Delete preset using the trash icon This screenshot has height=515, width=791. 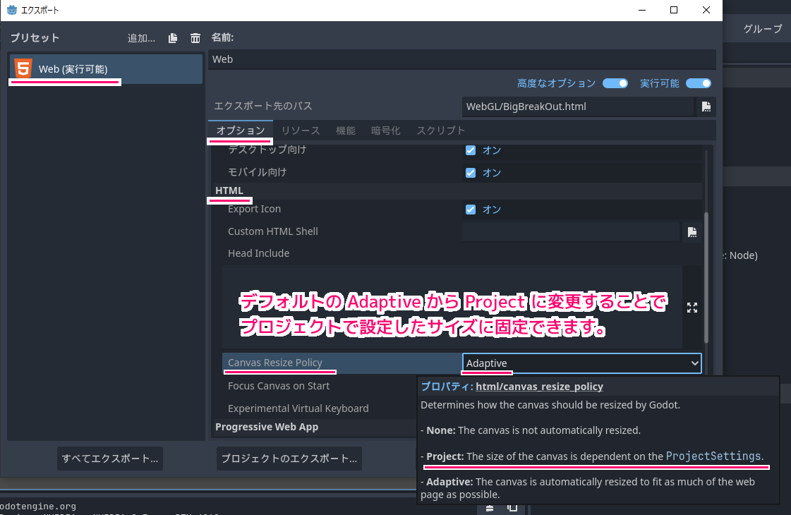pyautogui.click(x=195, y=38)
